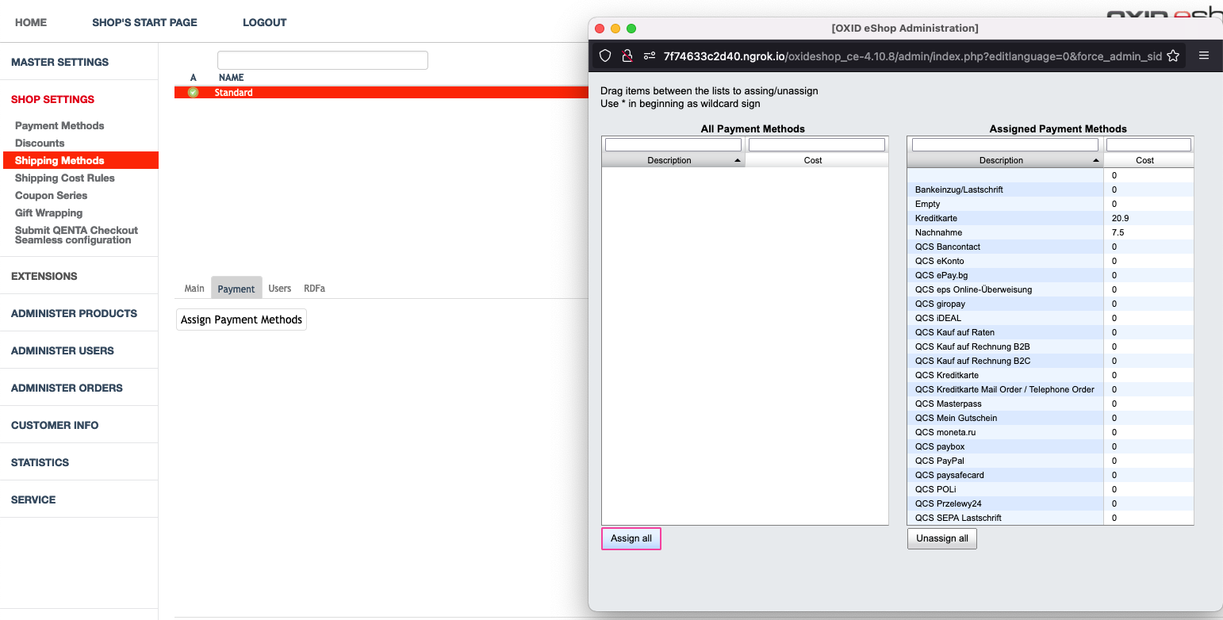This screenshot has width=1223, height=620.
Task: Select QCS Kauf auf Raten row
Action: pyautogui.click(x=1050, y=332)
